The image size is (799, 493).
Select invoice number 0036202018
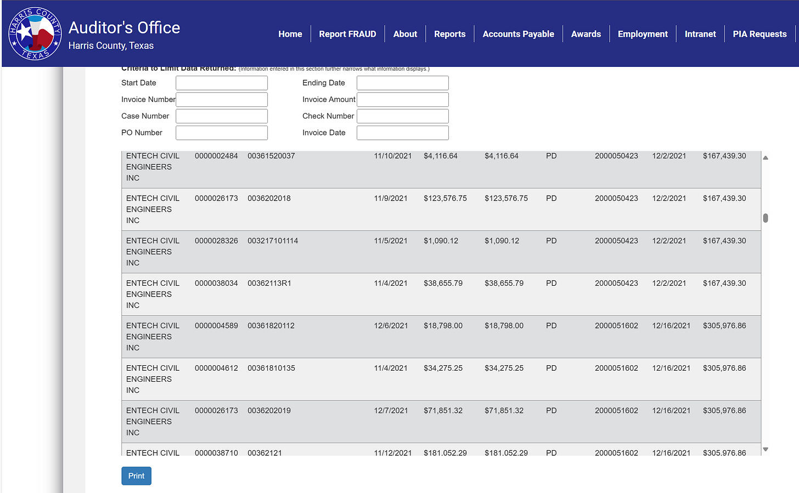[x=269, y=198]
